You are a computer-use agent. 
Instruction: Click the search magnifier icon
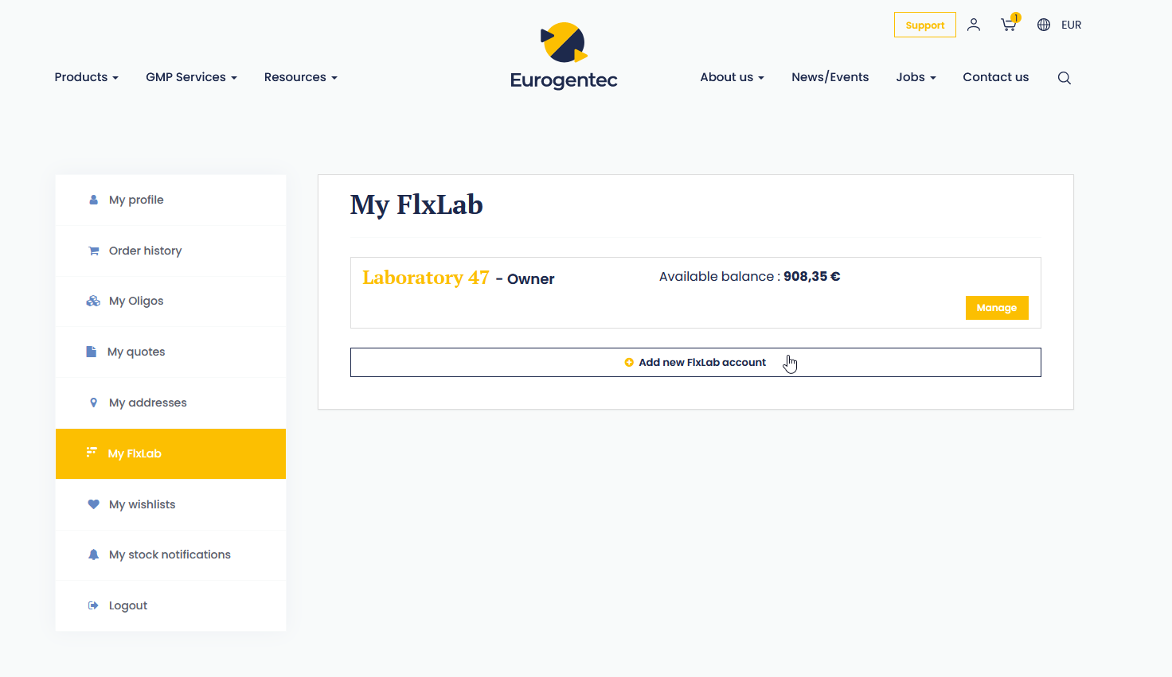click(x=1064, y=78)
